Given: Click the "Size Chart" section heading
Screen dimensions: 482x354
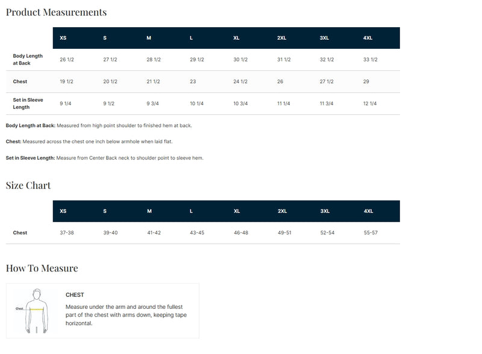Looking at the screenshot, I should [28, 185].
